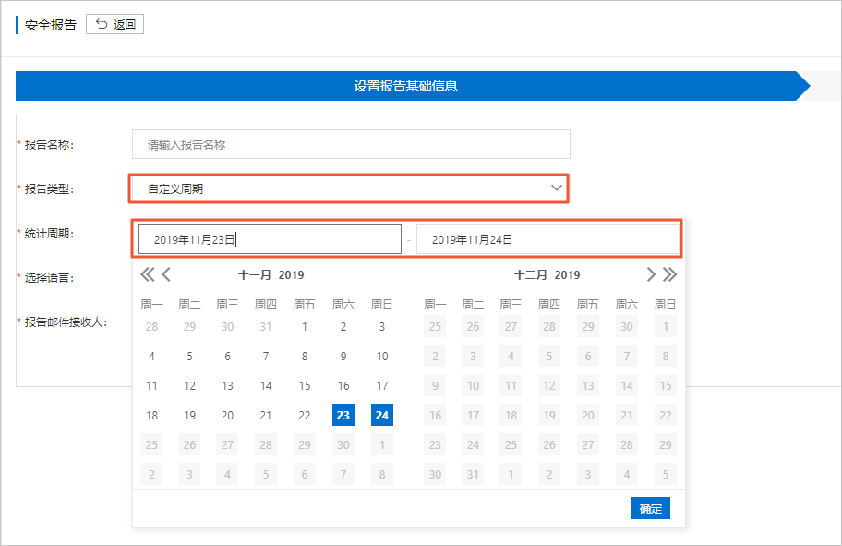
Task: Select November 24 in the calendar
Action: 382,415
